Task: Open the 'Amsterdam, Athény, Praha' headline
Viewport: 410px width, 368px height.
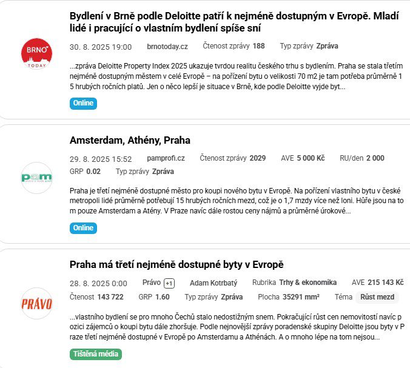Action: pyautogui.click(x=130, y=140)
